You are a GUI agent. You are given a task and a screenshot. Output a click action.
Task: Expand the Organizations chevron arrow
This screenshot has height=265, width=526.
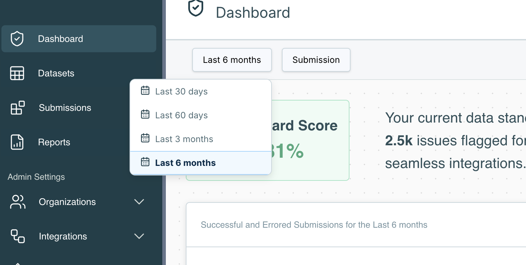coord(139,202)
